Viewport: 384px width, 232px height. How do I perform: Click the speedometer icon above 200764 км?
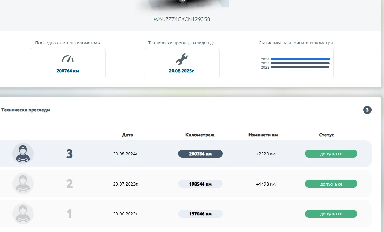(68, 59)
